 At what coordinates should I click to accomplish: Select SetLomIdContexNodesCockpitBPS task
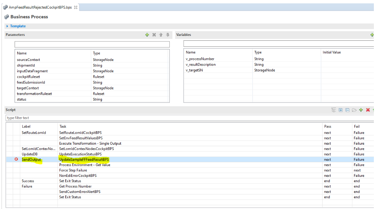(x=87, y=149)
